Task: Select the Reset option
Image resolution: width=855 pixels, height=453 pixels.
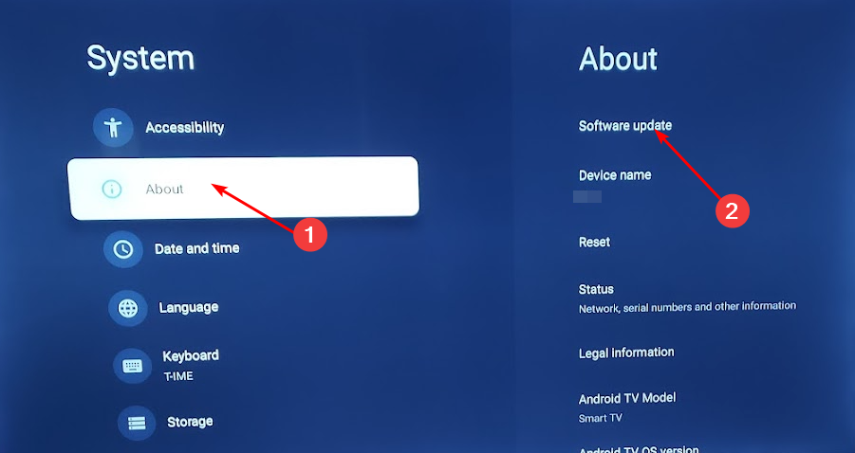Action: (594, 242)
